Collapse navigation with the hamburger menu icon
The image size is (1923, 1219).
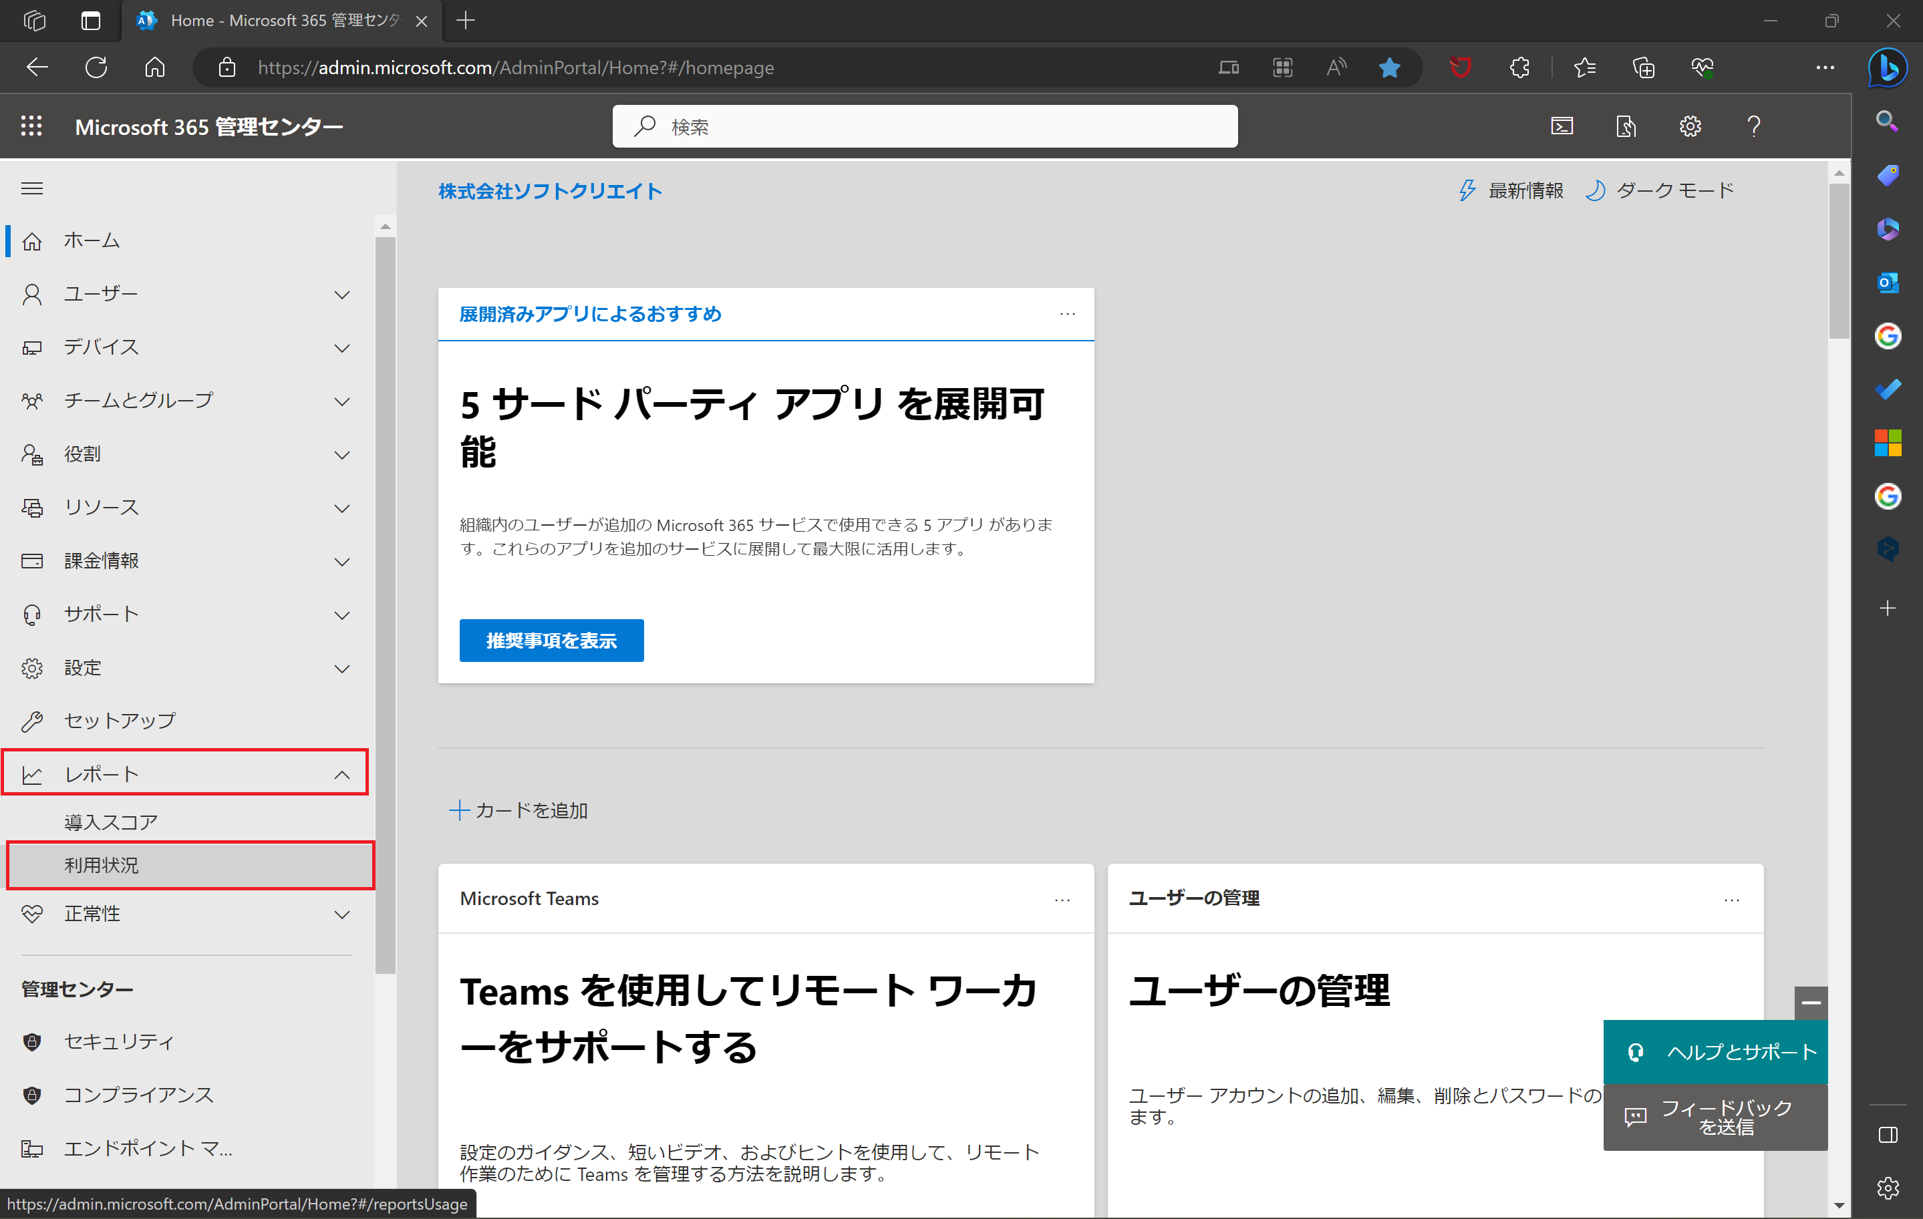click(x=32, y=188)
